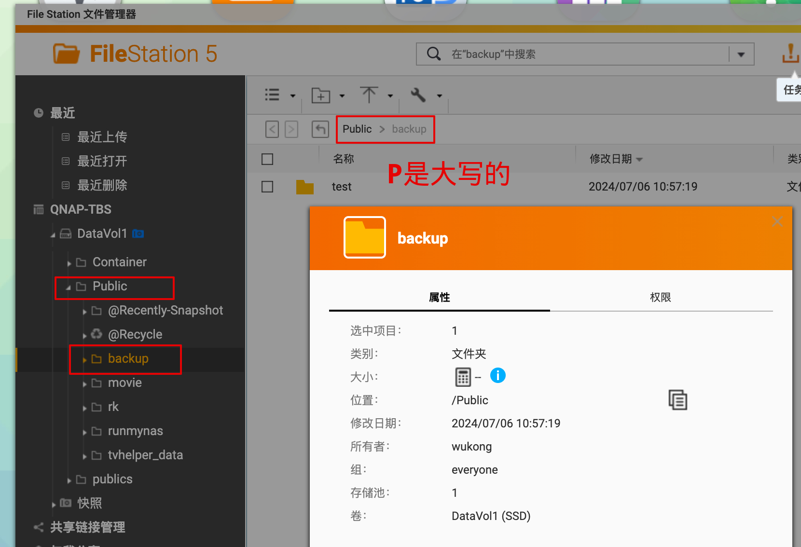Expand the 快照 node
Image resolution: width=801 pixels, height=547 pixels.
click(54, 505)
